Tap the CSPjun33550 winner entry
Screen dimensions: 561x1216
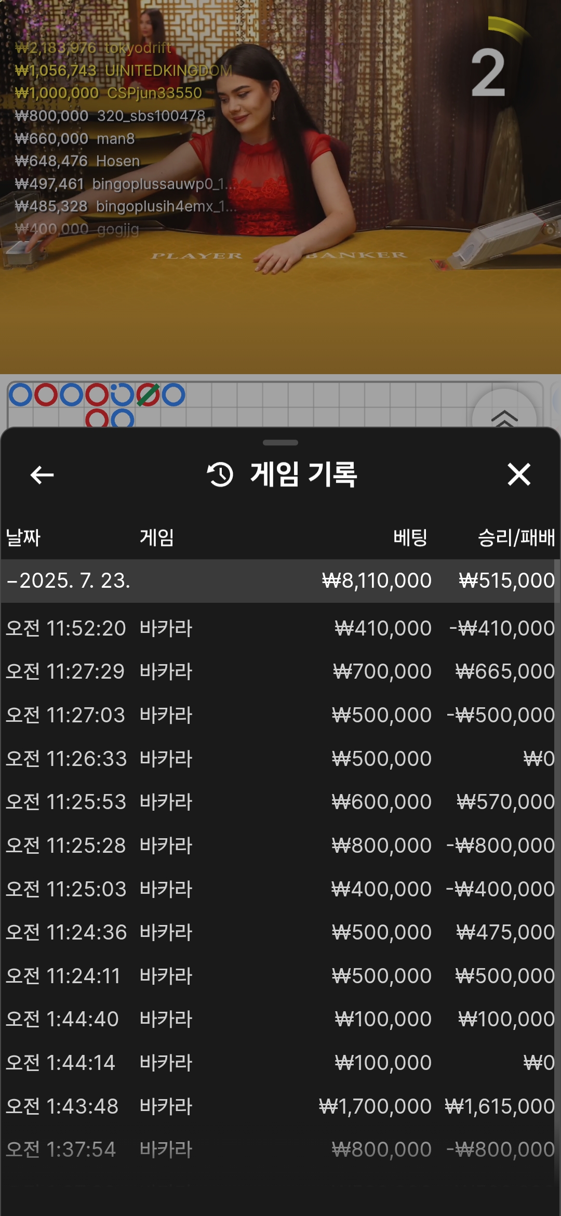(108, 93)
